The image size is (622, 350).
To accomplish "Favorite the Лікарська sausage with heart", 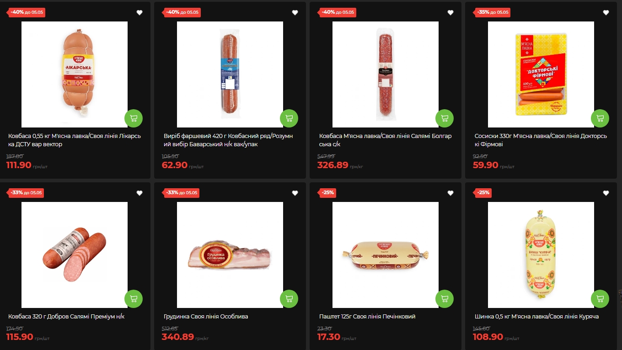I will [139, 12].
